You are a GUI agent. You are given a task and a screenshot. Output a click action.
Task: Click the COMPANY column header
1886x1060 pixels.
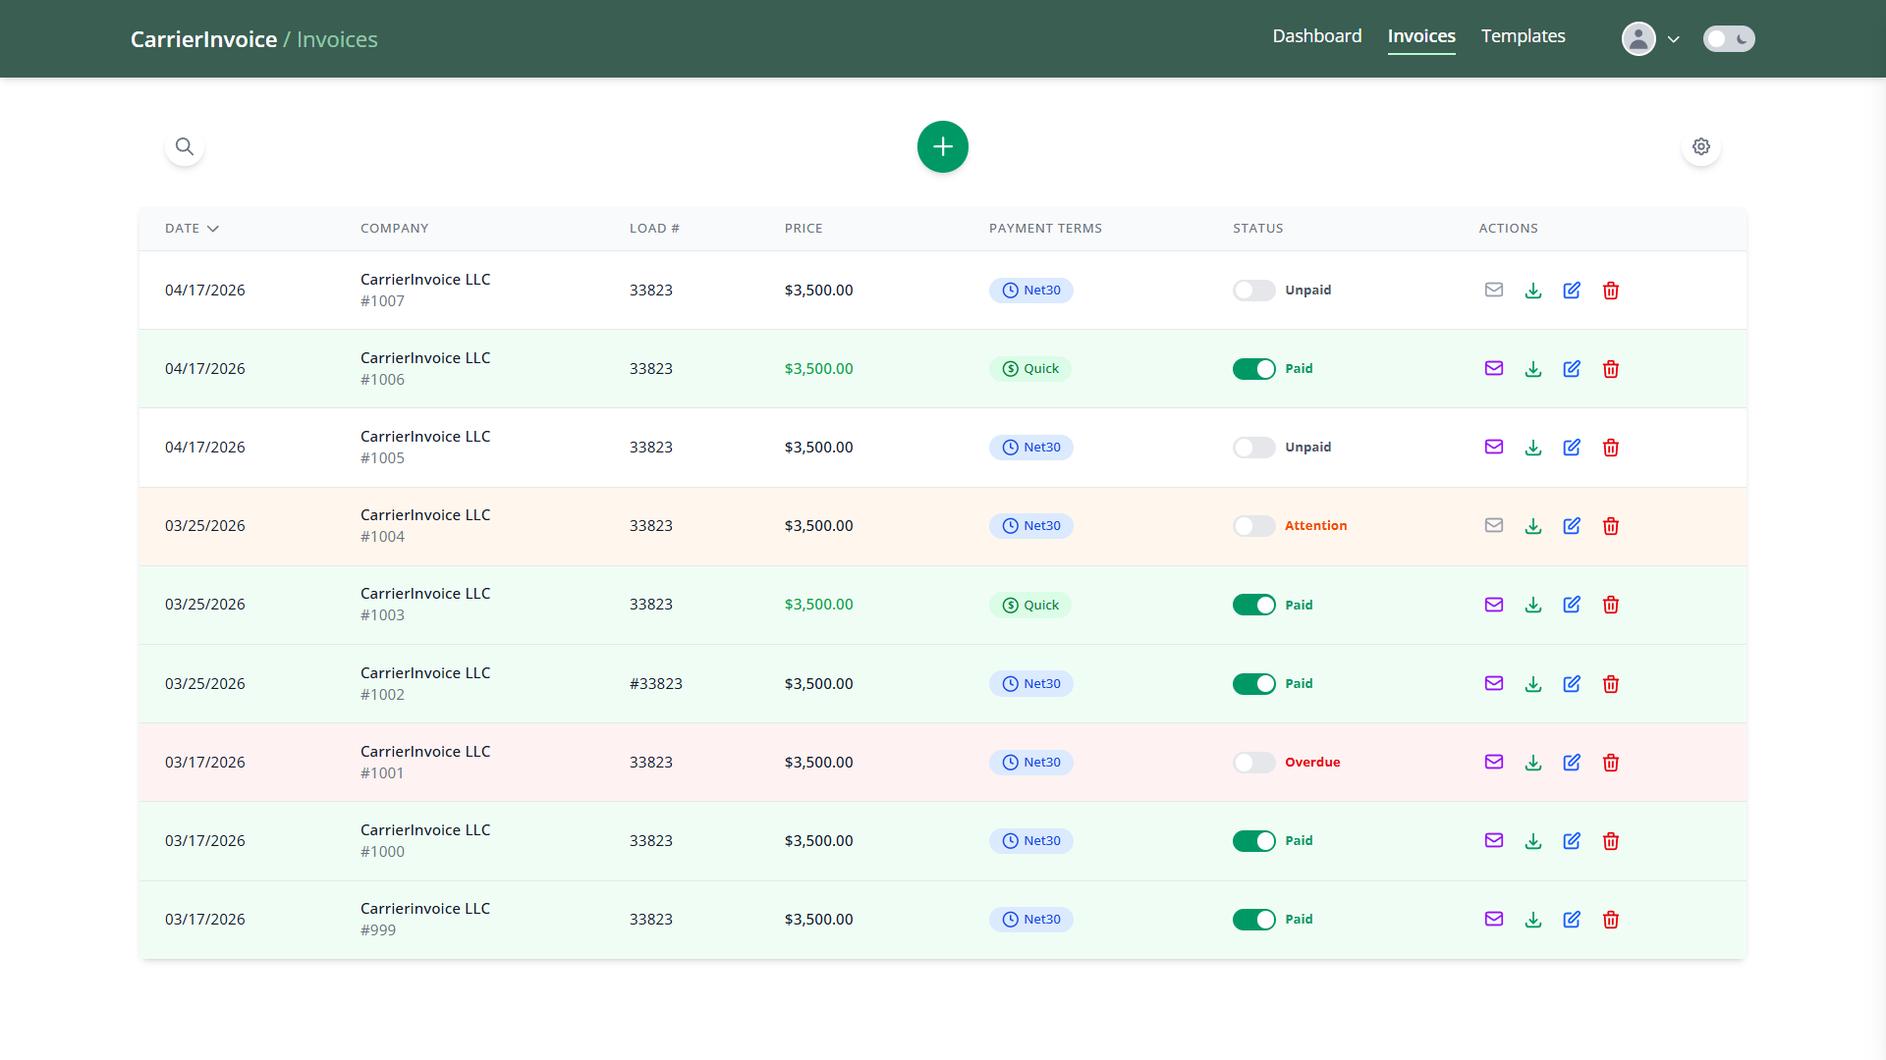click(x=394, y=229)
